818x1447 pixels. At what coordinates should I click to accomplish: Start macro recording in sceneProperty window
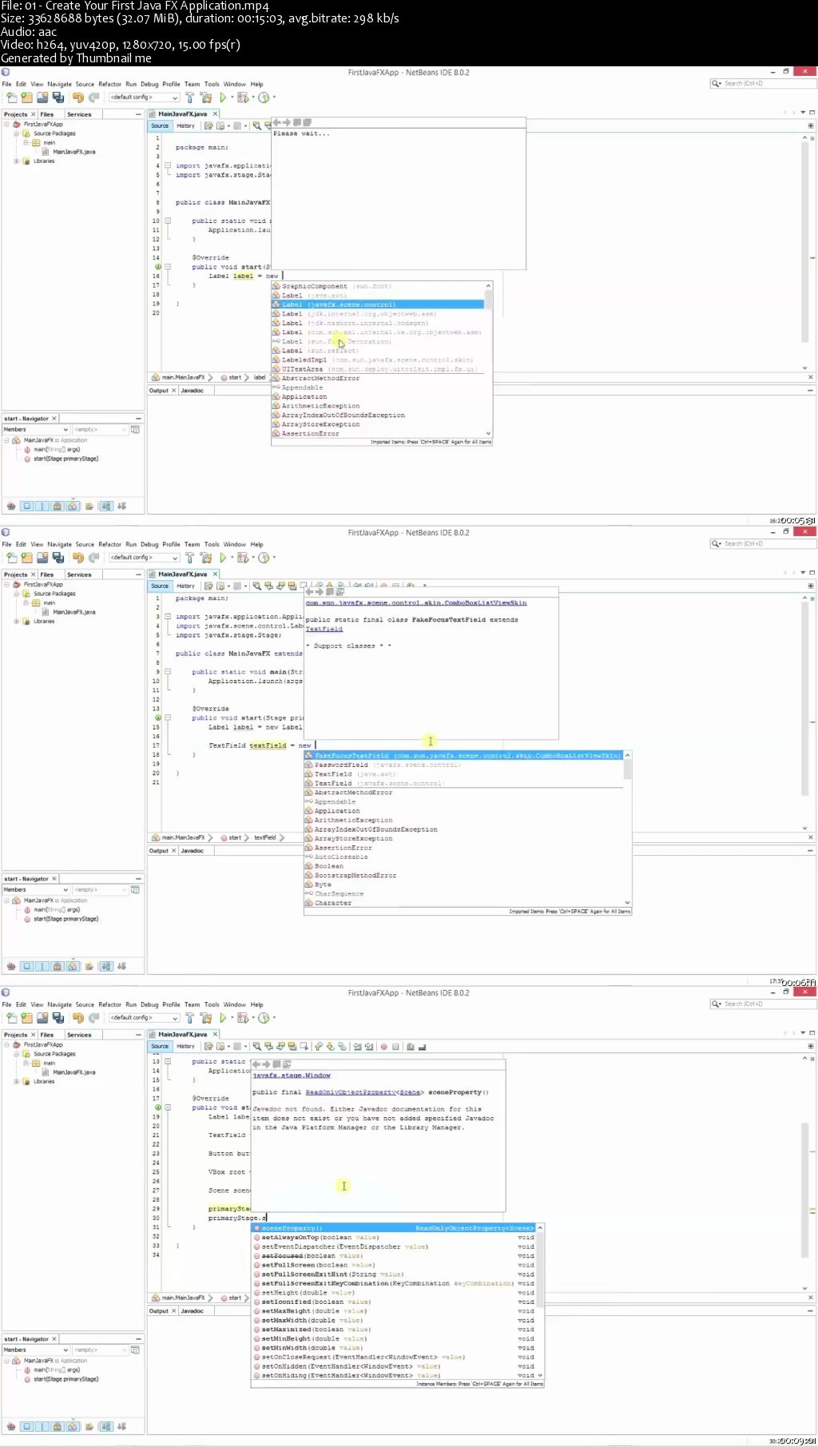click(x=383, y=1047)
